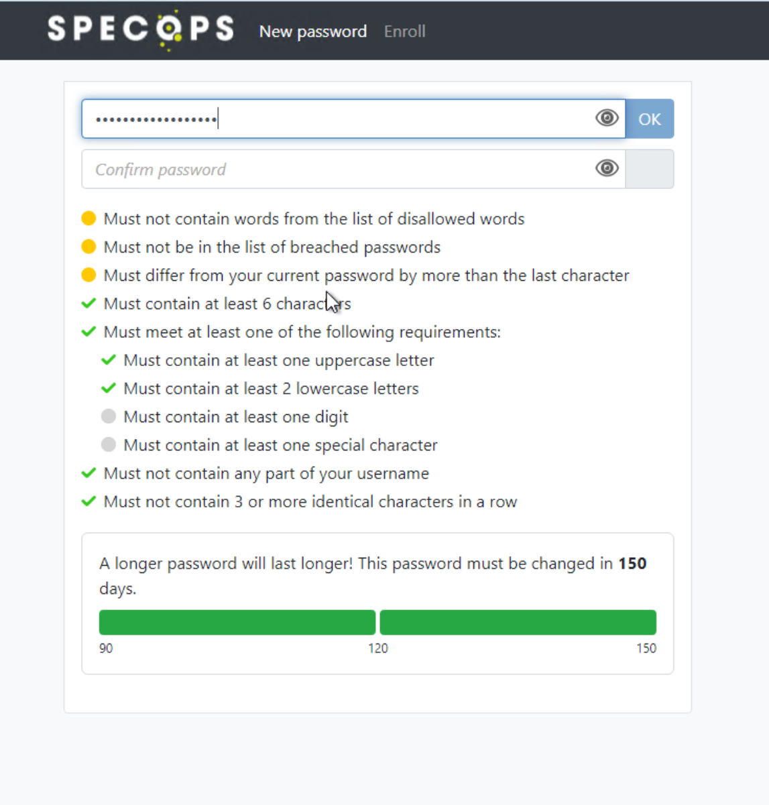This screenshot has width=769, height=805.
Task: Click green check for 6 characters rule
Action: tap(88, 304)
